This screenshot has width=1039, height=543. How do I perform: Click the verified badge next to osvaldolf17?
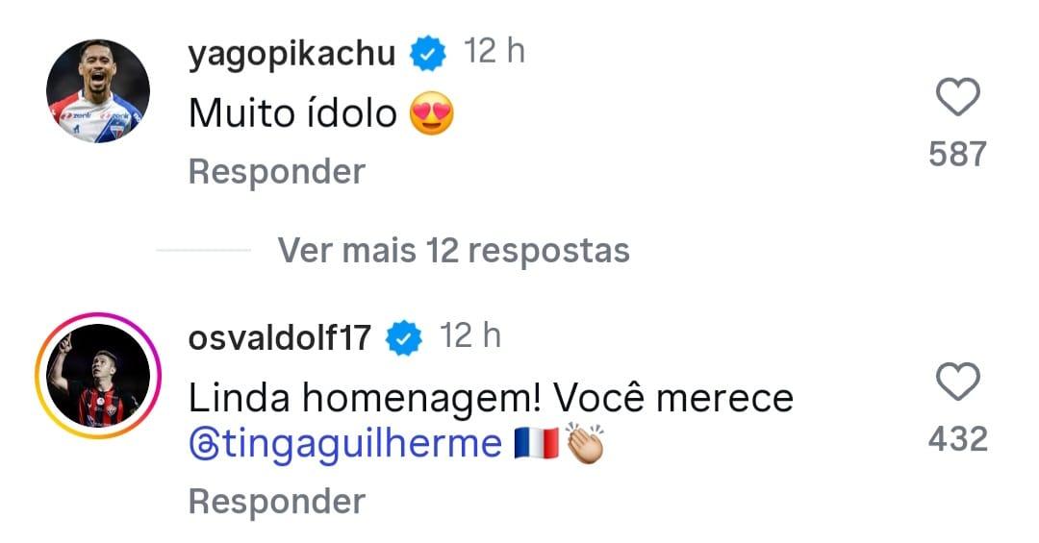404,337
